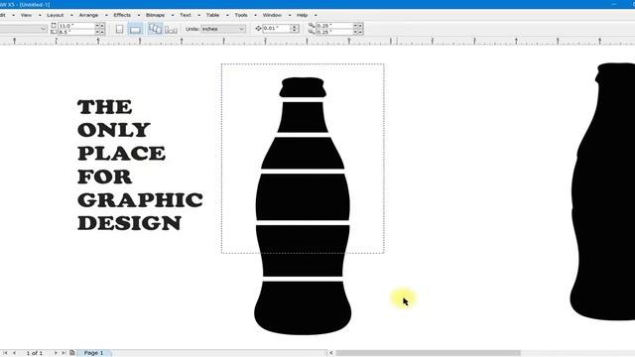Screen dimensions: 635x357
Task: Set page to landscape orientation
Action: (x=135, y=29)
